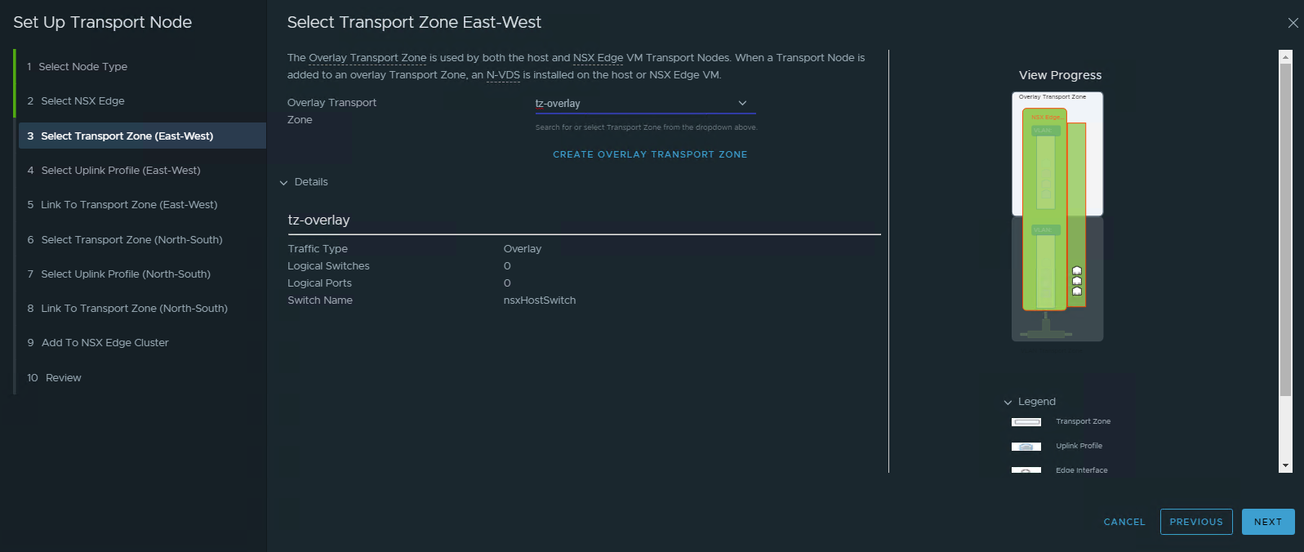Open step 6 Select Transport Zone (North-South)
This screenshot has height=552, width=1304.
tap(125, 240)
